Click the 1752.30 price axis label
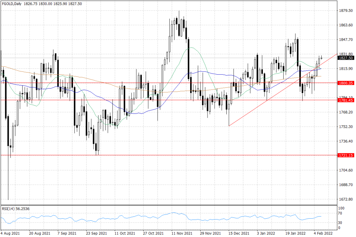 coord(346,127)
